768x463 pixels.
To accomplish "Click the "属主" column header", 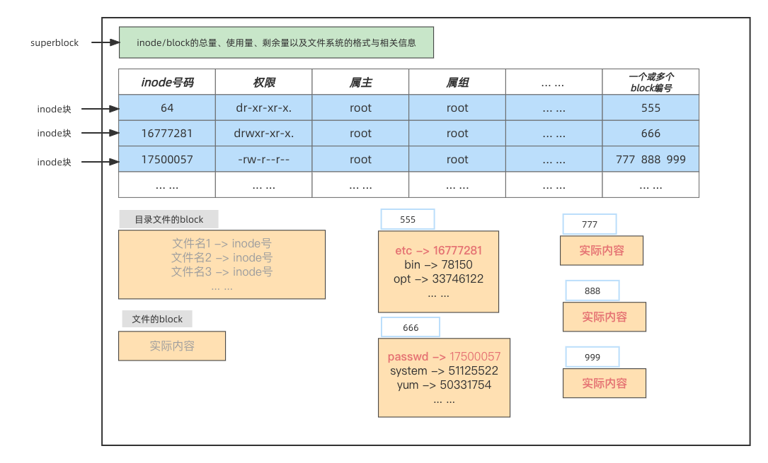I will 360,83.
